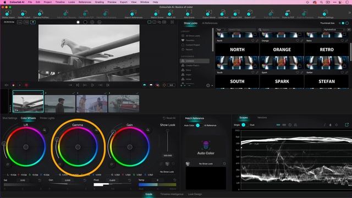Image resolution: width=352 pixels, height=198 pixels.
Task: Open the Alphabetical sort dropdown
Action: [334, 30]
